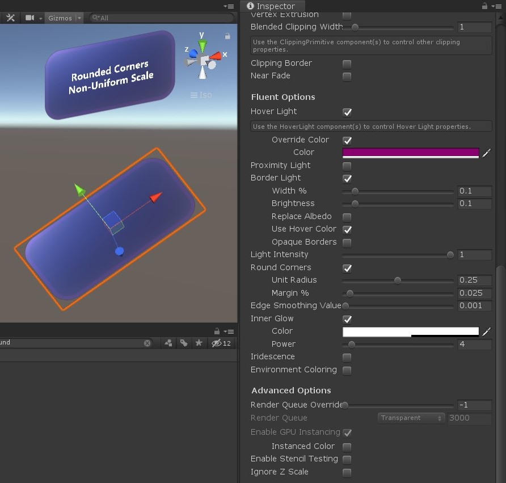Open the purple hover Color swatch

click(411, 153)
